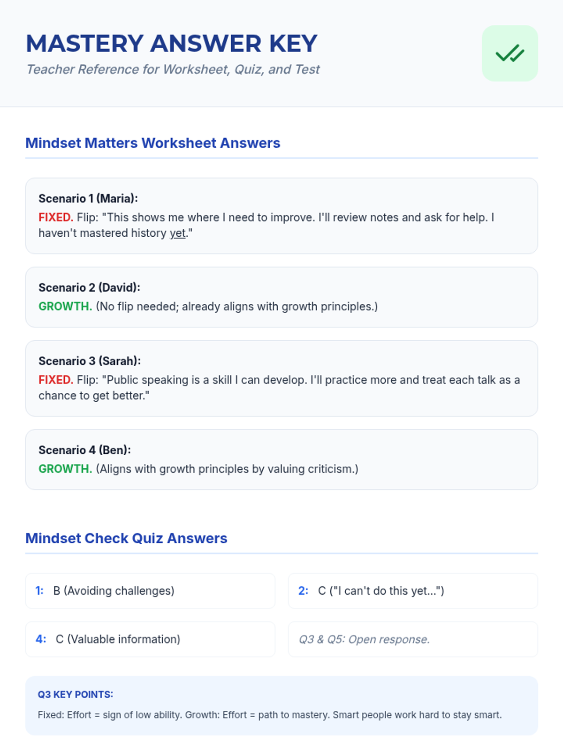Screen dimensions: 563x750
Task: Click the red FIXED label for Sarah
Action: (x=55, y=380)
